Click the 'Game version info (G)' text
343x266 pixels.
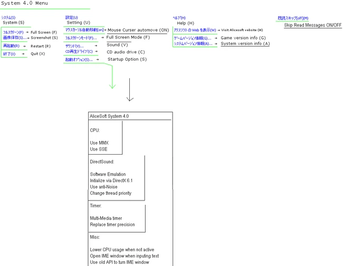(x=243, y=38)
